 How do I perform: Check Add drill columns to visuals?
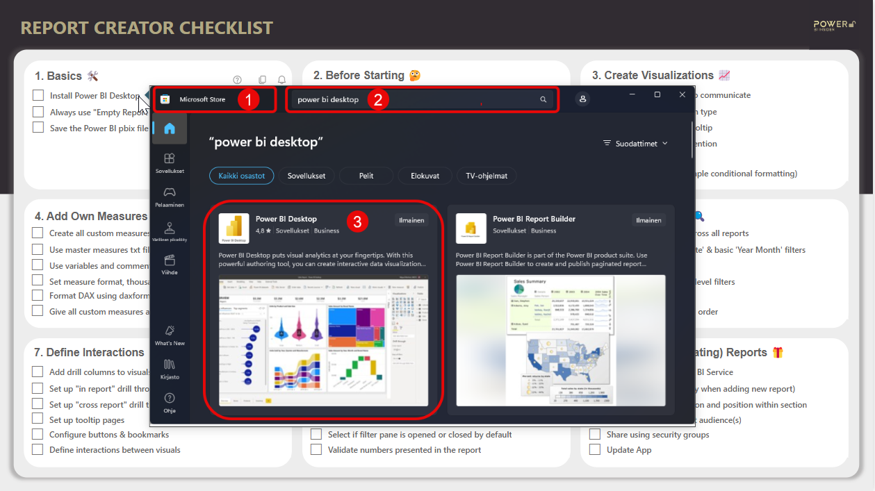pos(38,372)
